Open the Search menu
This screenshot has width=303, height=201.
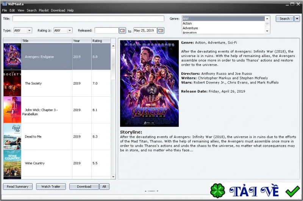pyautogui.click(x=32, y=11)
